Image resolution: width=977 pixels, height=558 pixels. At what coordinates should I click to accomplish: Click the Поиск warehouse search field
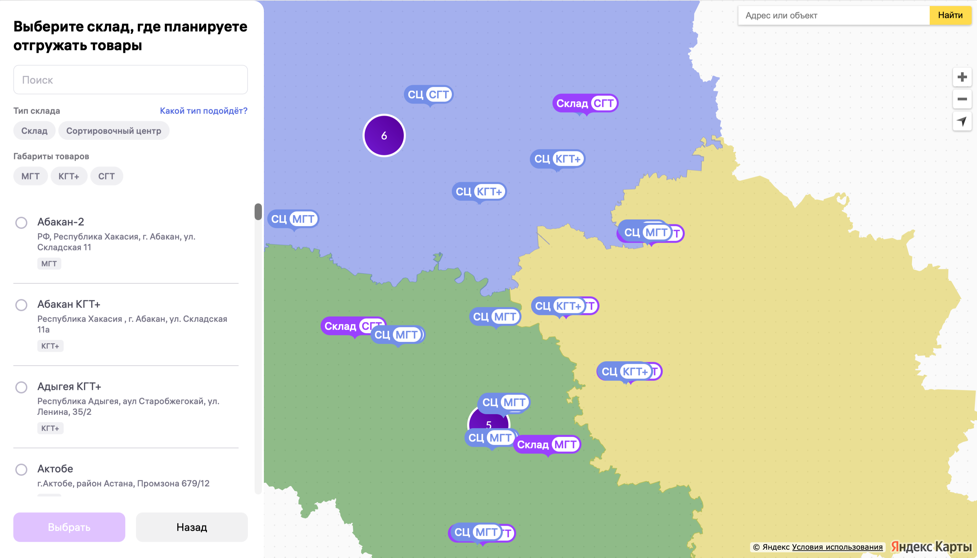(130, 80)
